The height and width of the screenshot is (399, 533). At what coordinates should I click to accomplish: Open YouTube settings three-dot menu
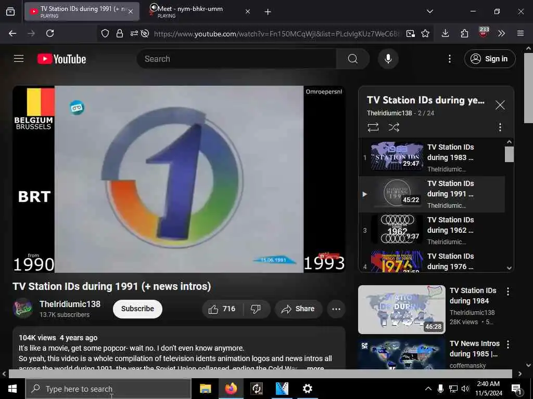[449, 59]
